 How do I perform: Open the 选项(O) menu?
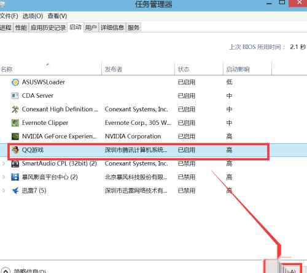click(33, 16)
